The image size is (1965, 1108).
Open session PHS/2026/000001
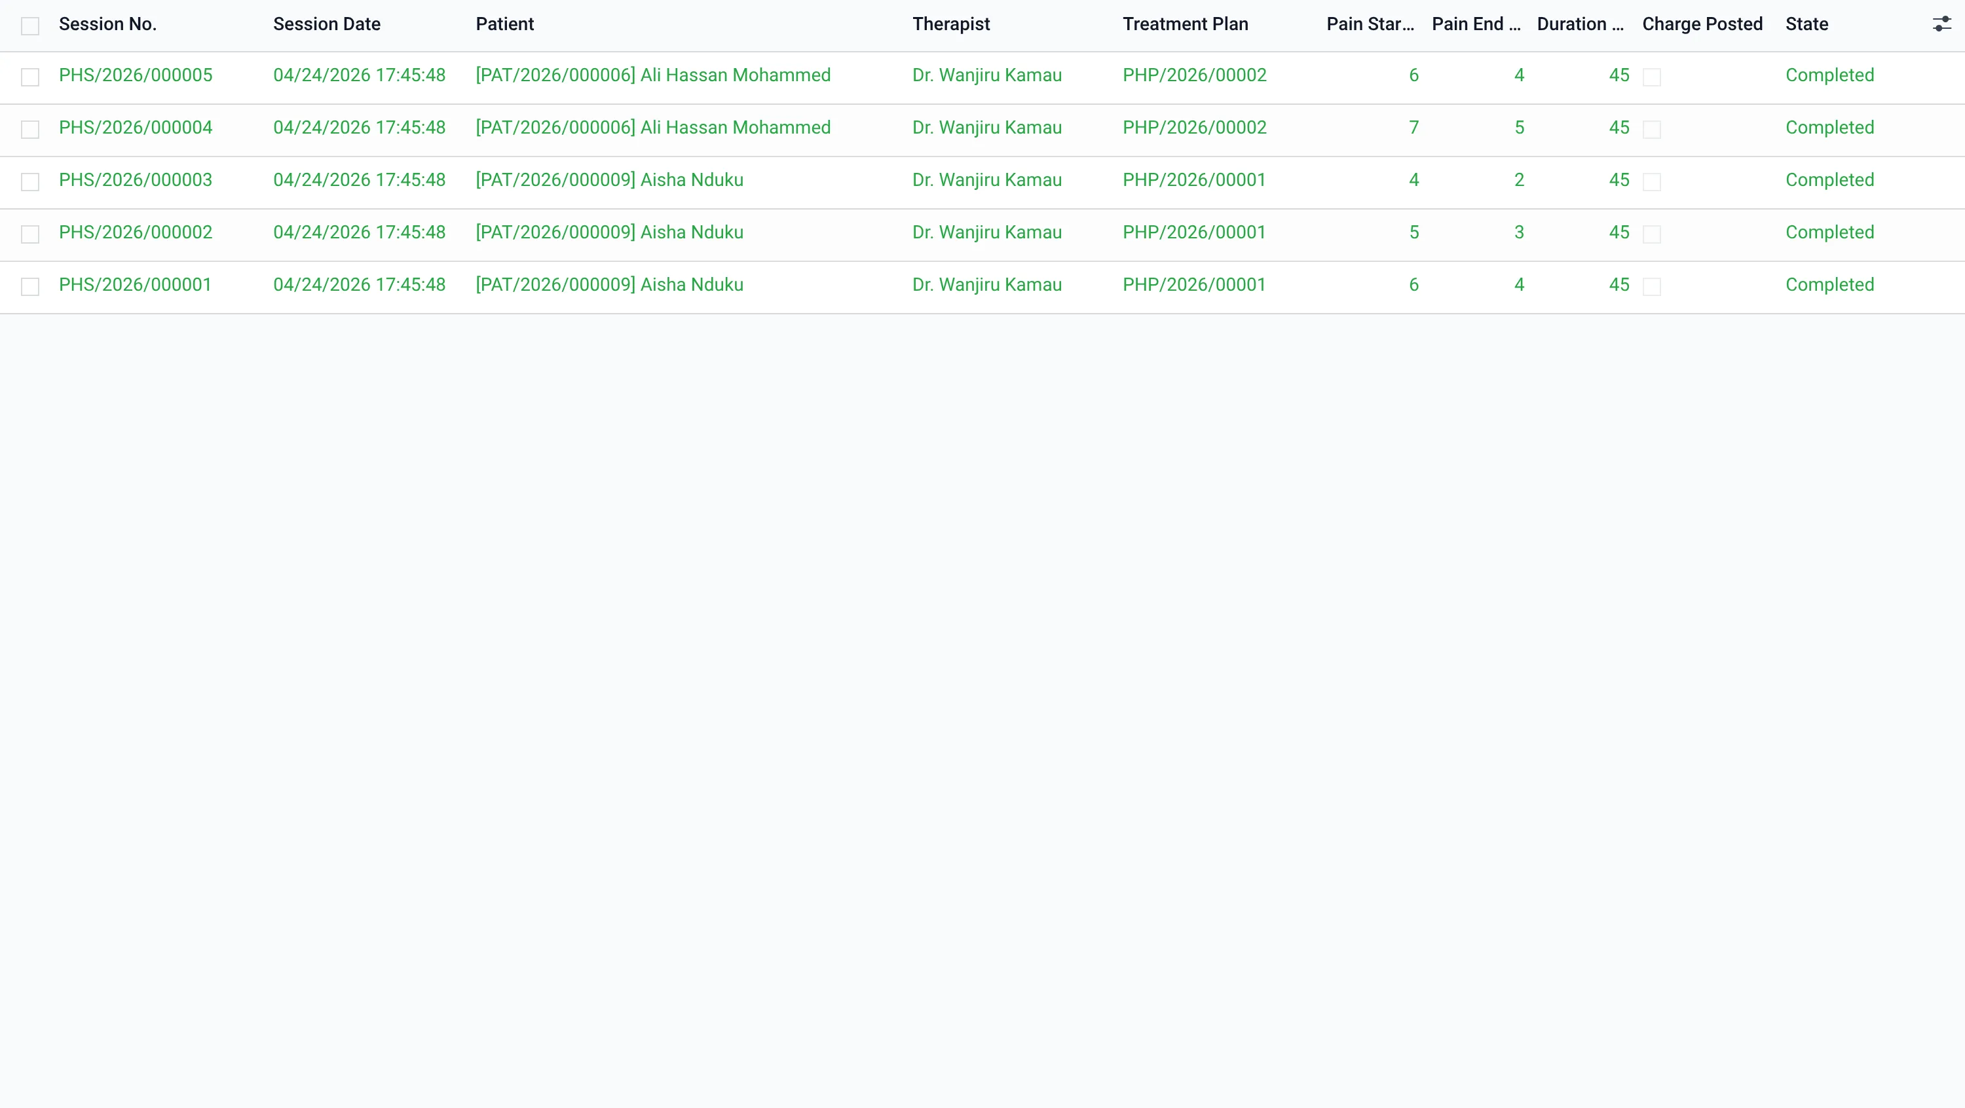click(135, 286)
